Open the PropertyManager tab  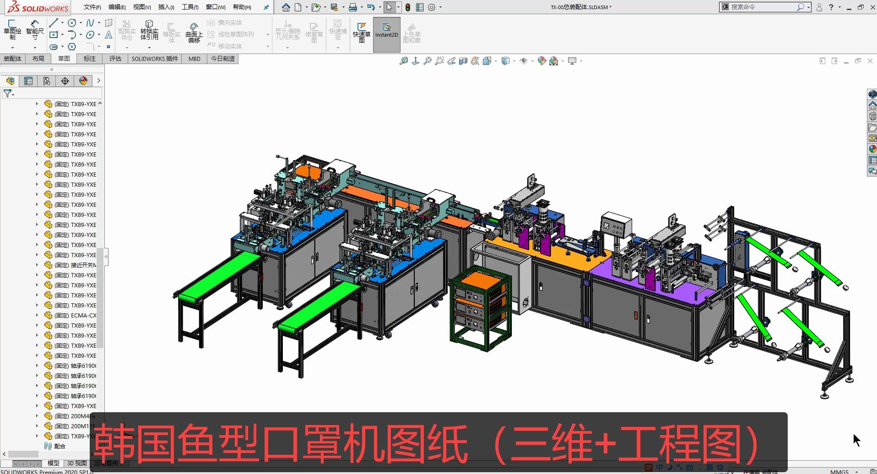pos(28,81)
